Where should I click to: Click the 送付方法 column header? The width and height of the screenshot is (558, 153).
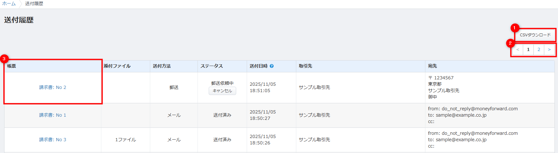[x=162, y=66]
